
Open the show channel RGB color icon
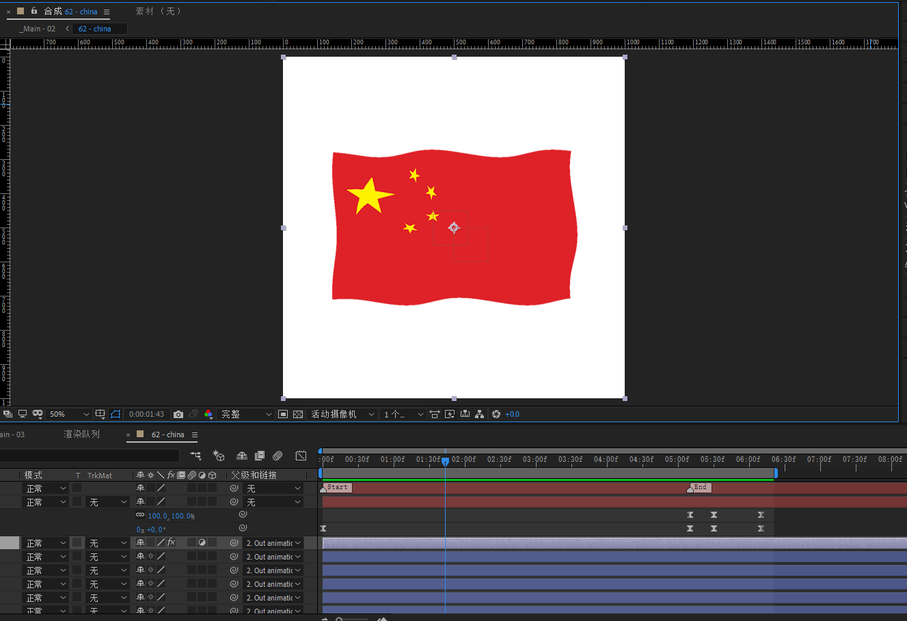tap(208, 414)
